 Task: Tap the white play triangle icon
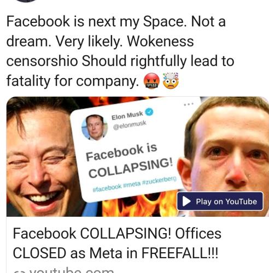[x=186, y=201]
